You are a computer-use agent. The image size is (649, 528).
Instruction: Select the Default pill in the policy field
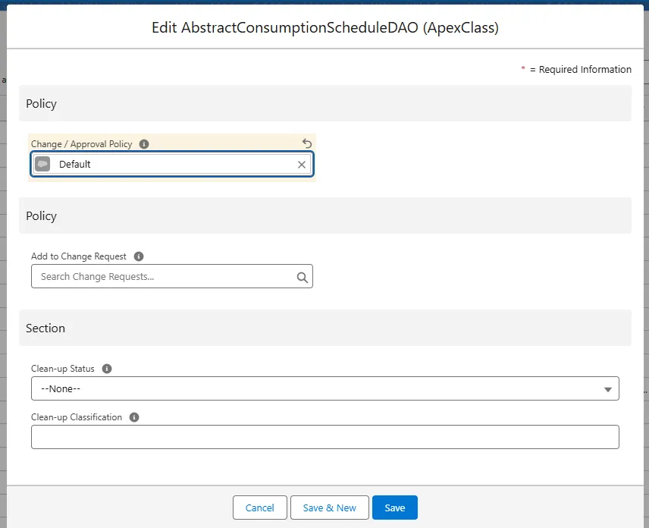[x=76, y=164]
